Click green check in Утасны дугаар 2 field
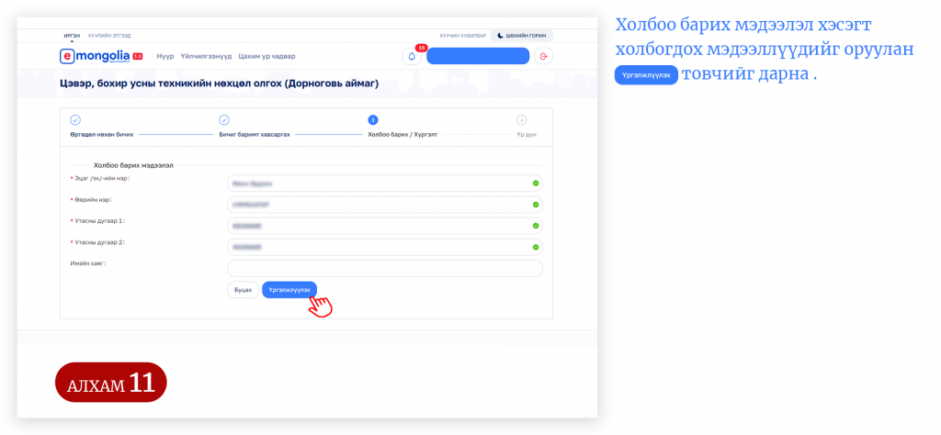Screen dimensions: 941x435 (x=536, y=247)
